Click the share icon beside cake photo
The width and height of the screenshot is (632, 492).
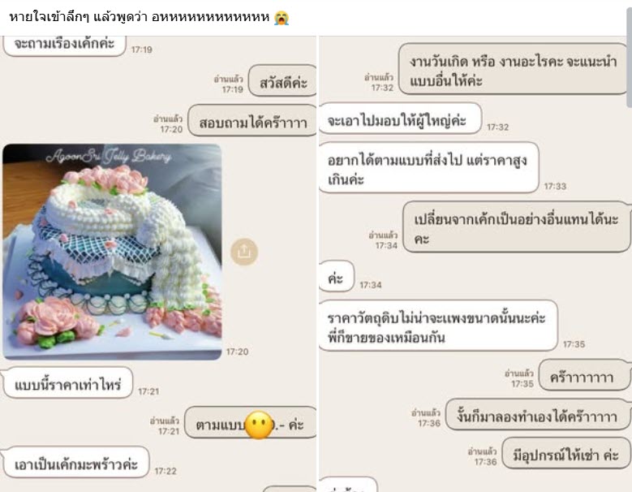click(x=244, y=252)
